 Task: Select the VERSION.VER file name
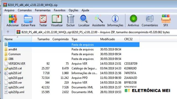pyautogui.click(x=17, y=64)
